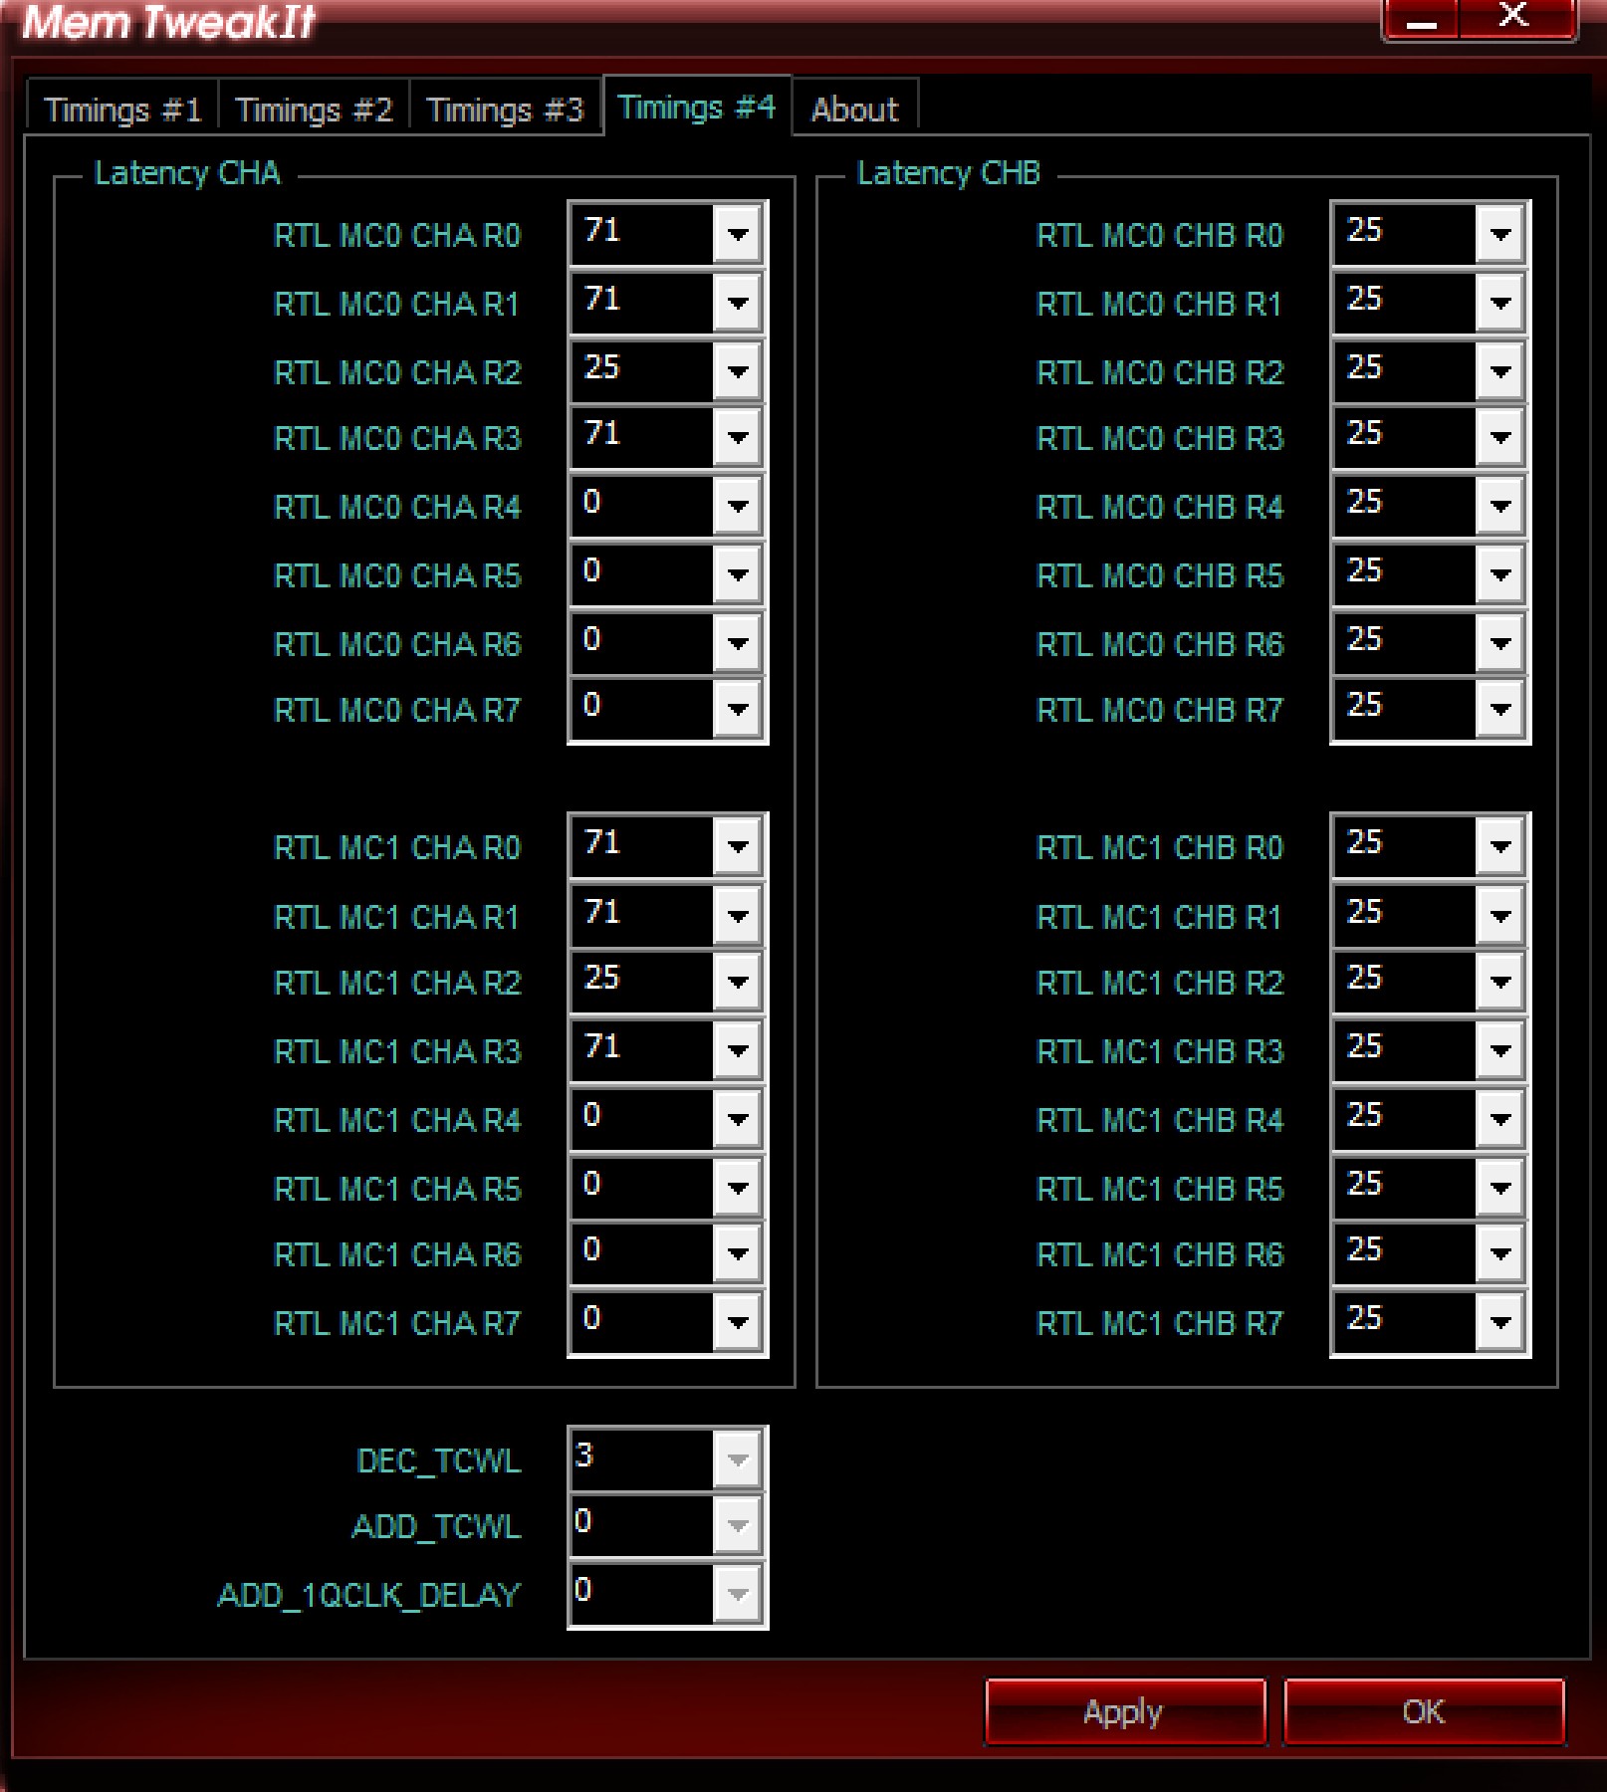1607x1792 pixels.
Task: Select the Timings #3 tab
Action: pyautogui.click(x=505, y=108)
